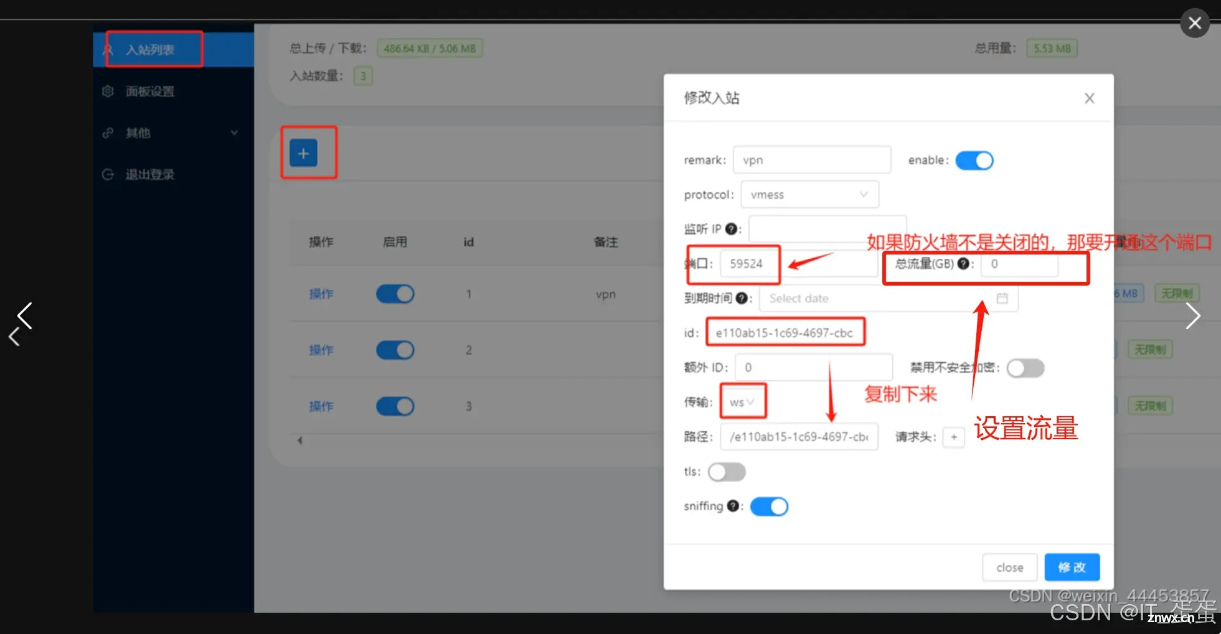Screen dimensions: 1221x634
Task: Click the 监听 IP input field
Action: pos(827,229)
